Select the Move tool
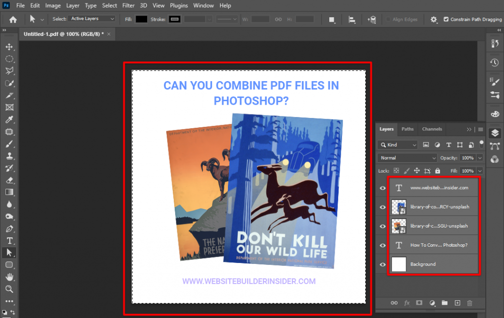The height and width of the screenshot is (318, 504). (9, 47)
